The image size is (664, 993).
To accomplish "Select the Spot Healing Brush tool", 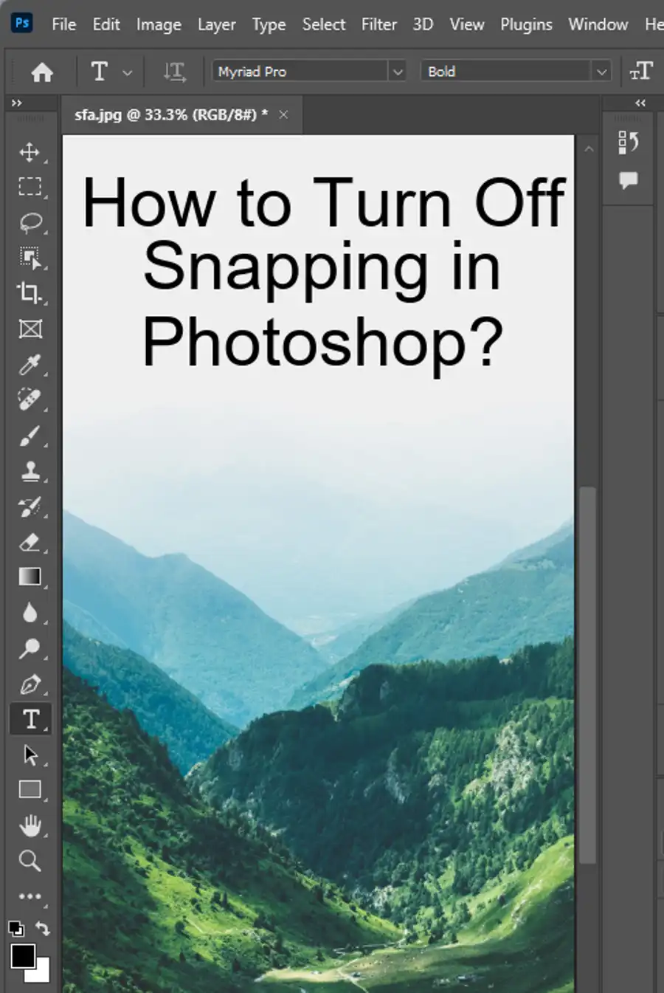I will pyautogui.click(x=30, y=399).
